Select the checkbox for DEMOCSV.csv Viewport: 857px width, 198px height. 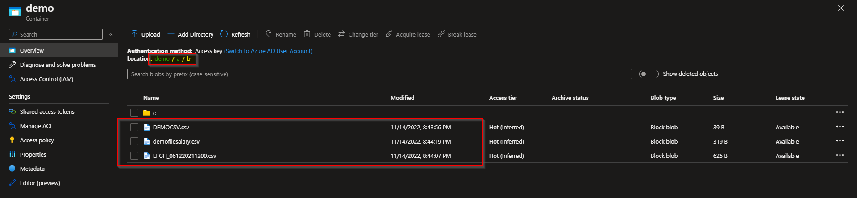coord(134,127)
